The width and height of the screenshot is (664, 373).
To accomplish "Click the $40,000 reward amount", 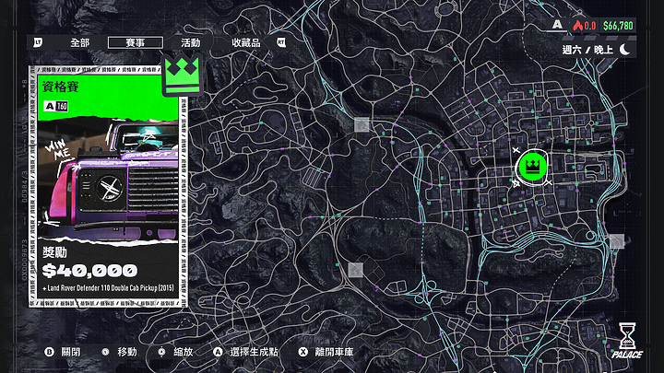I will coord(89,271).
